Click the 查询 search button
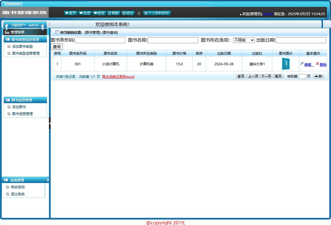The height and width of the screenshot is (225, 331). tap(57, 46)
